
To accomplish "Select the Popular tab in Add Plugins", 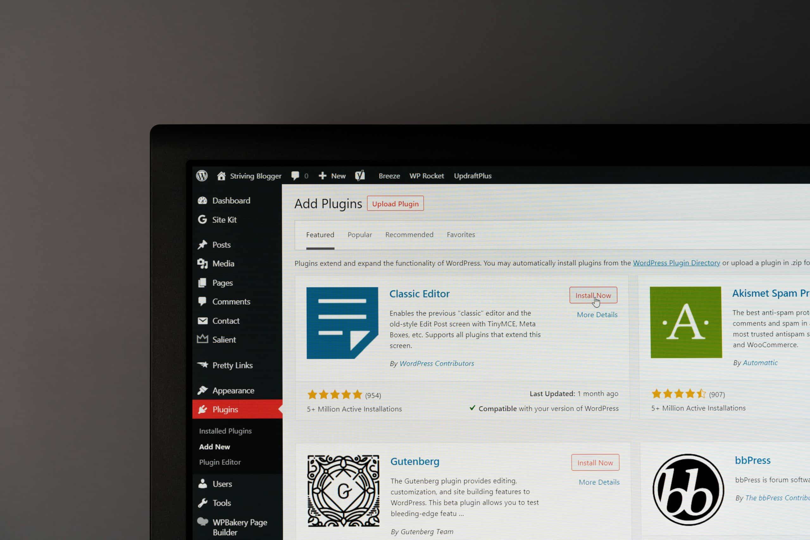I will (x=359, y=234).
